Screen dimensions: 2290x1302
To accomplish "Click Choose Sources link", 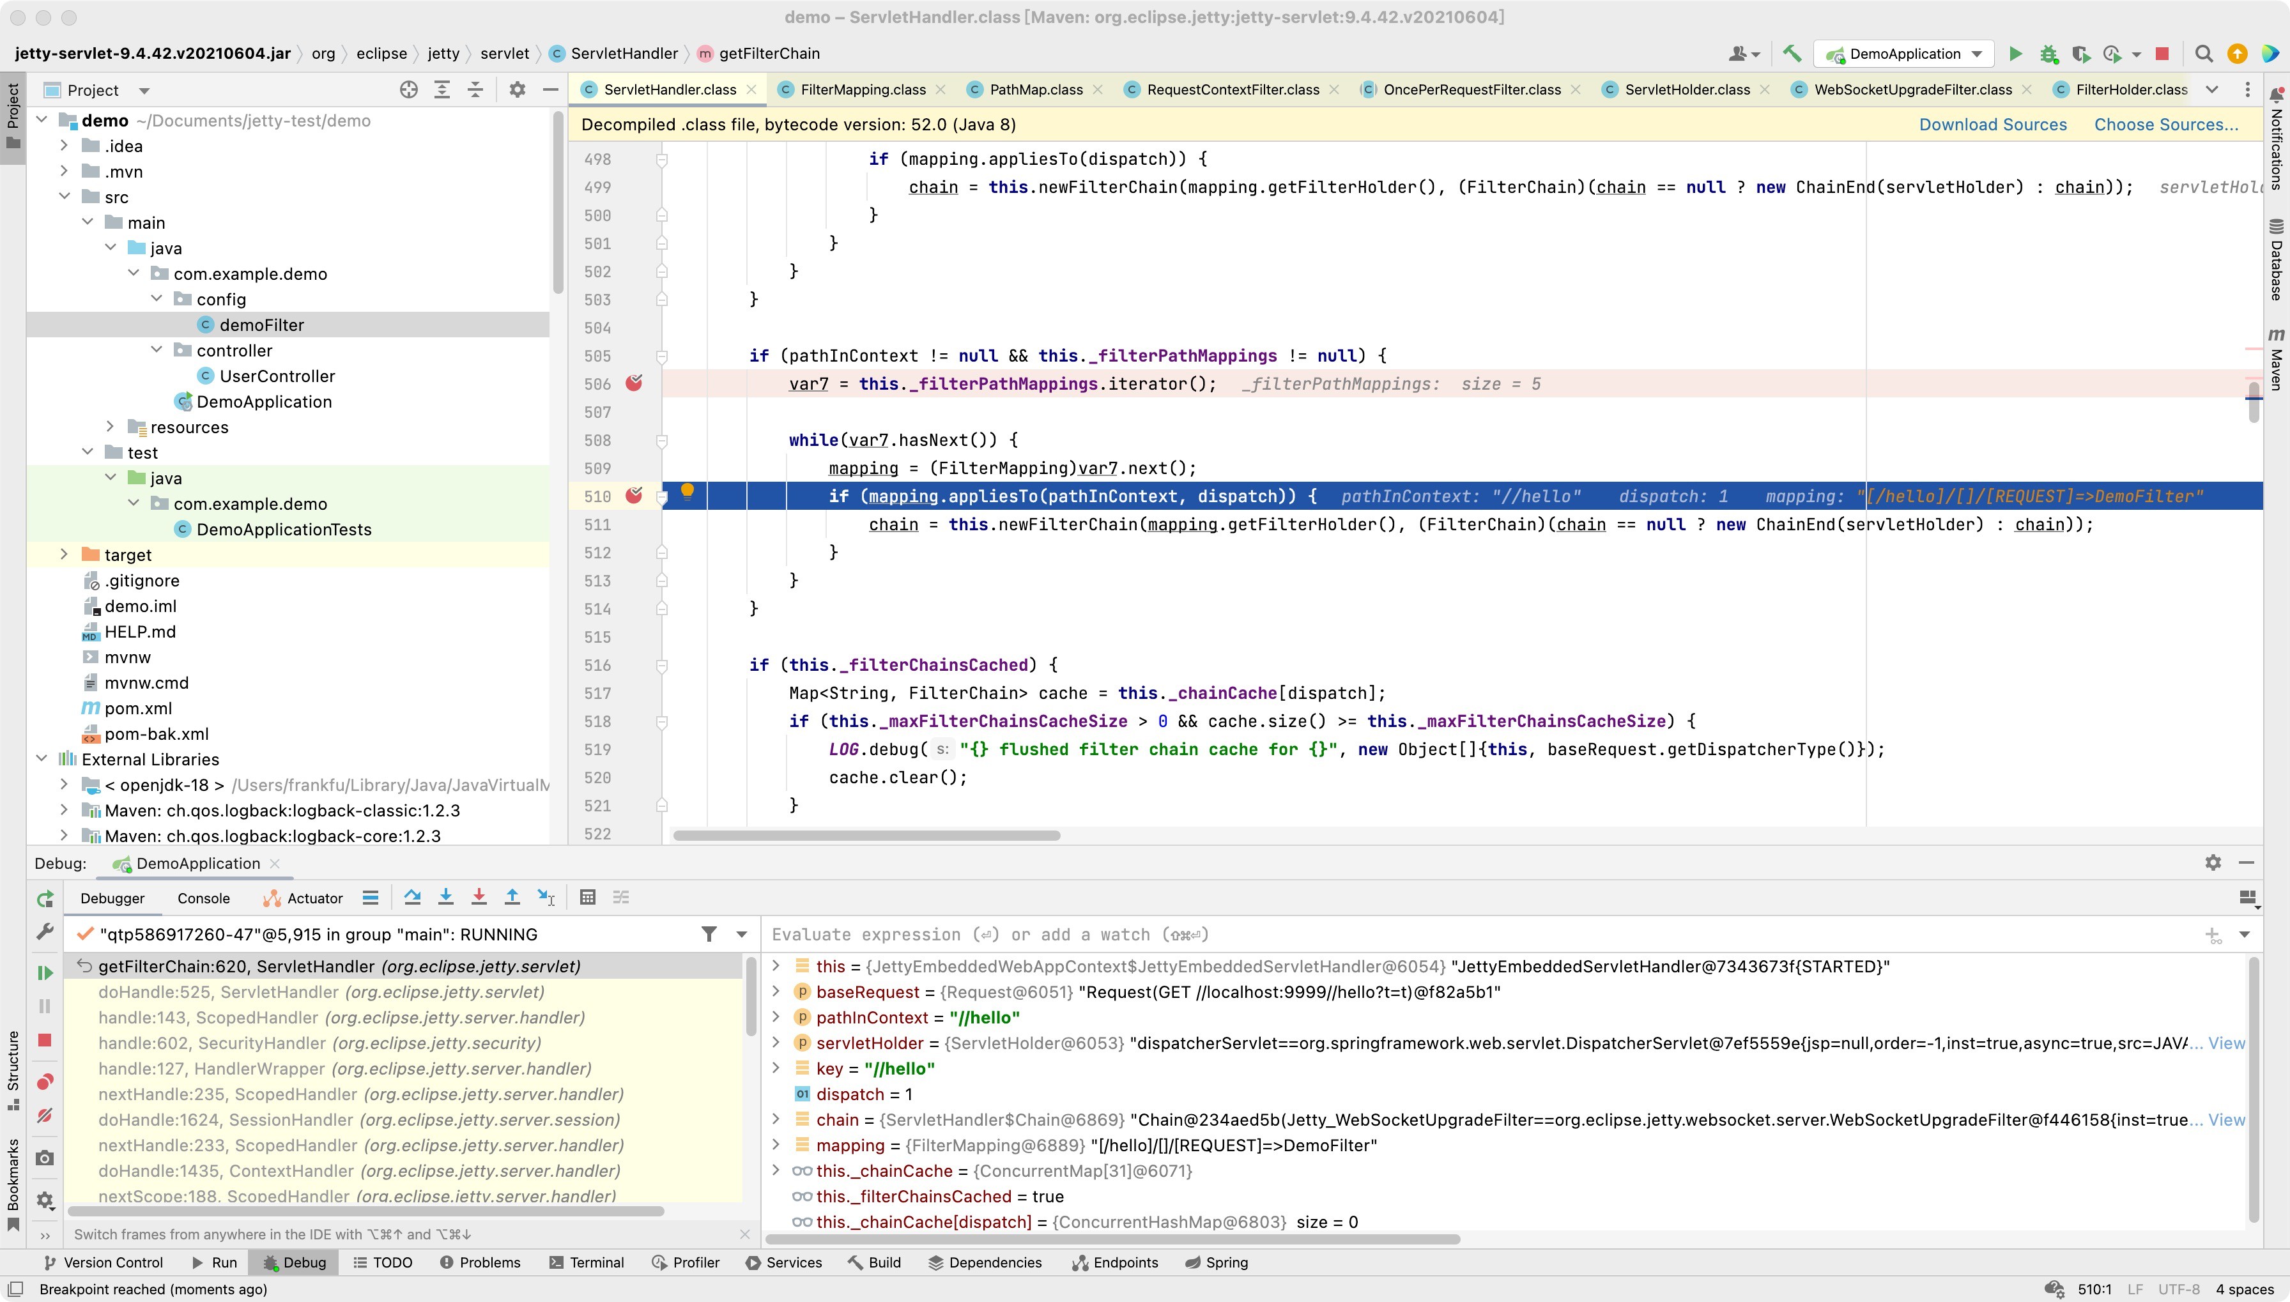I will [x=2165, y=125].
